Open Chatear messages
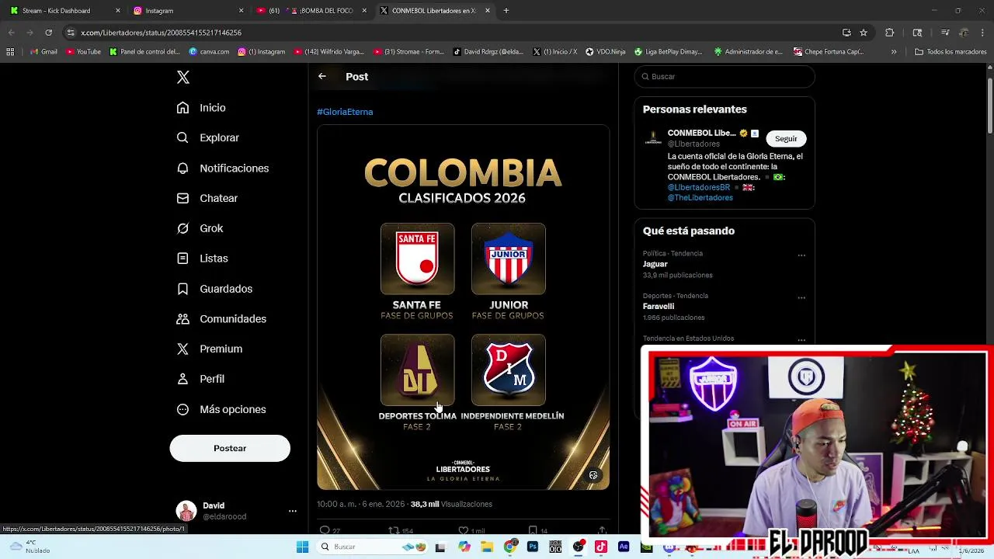Screen dimensions: 994x559 pyautogui.click(x=207, y=198)
